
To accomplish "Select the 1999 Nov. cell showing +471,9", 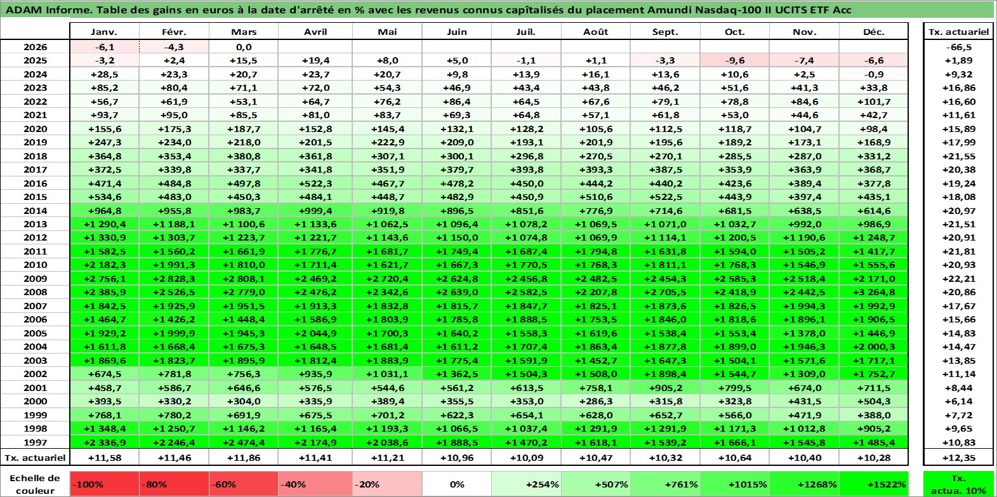I will click(x=804, y=415).
